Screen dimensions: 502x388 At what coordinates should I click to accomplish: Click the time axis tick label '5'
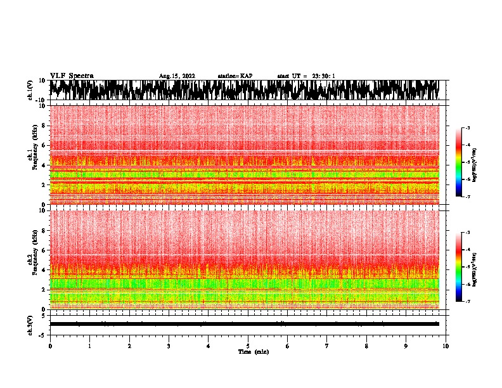pos(248,346)
